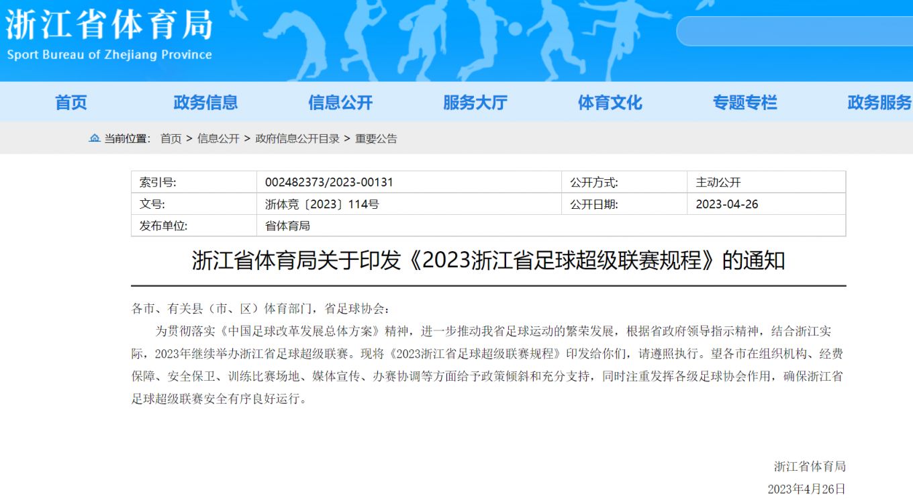Click the salutation line 各市、有关县
This screenshot has height=503, width=913.
click(260, 309)
